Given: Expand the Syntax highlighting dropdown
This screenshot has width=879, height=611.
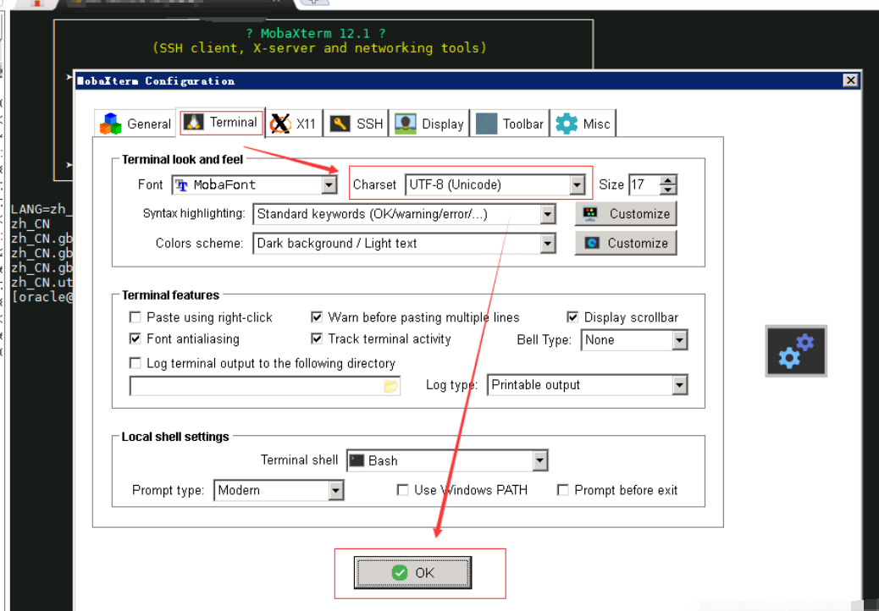Looking at the screenshot, I should click(548, 214).
